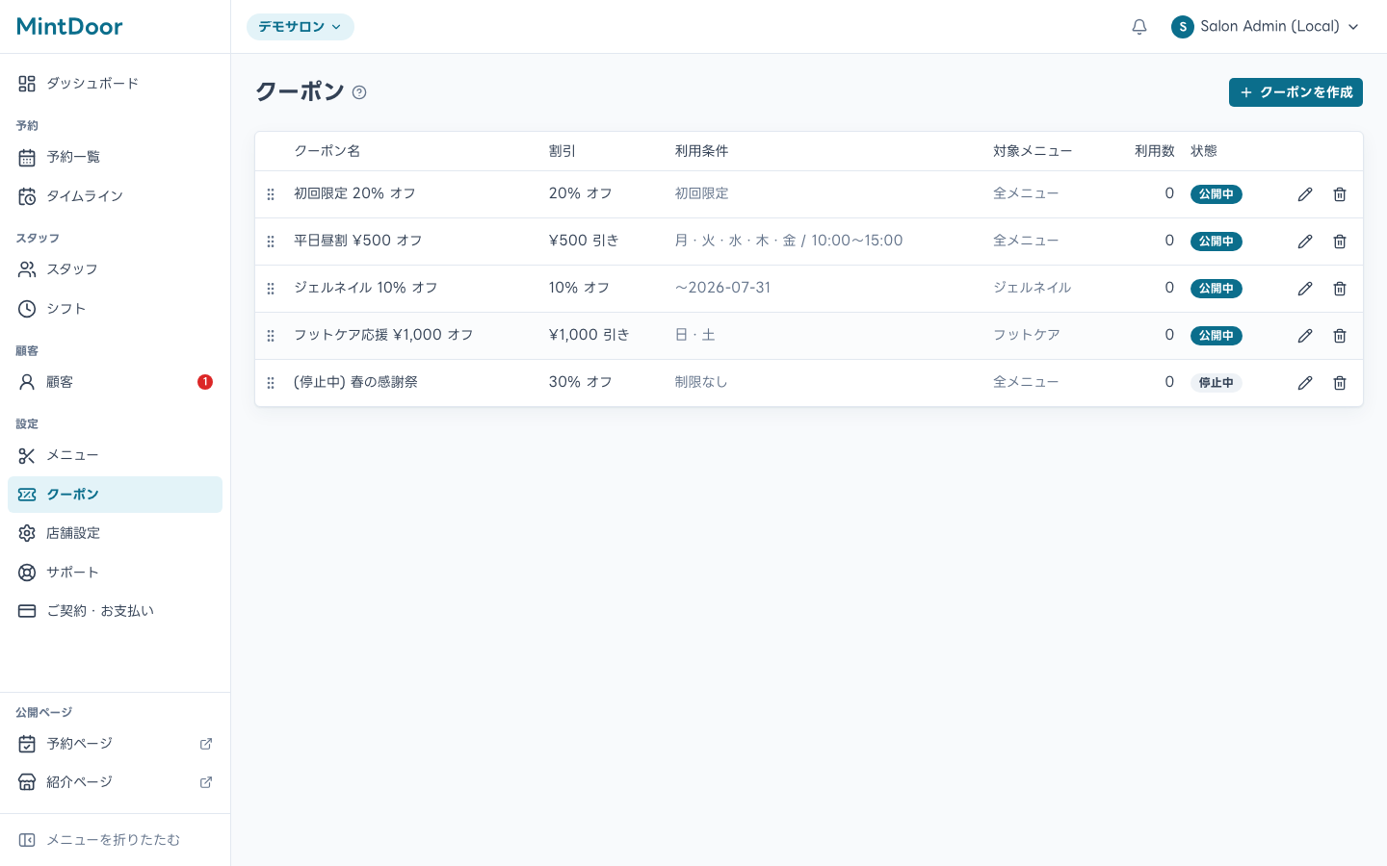The image size is (1387, 866).
Task: Open サポート in sidebar
Action: tap(115, 573)
